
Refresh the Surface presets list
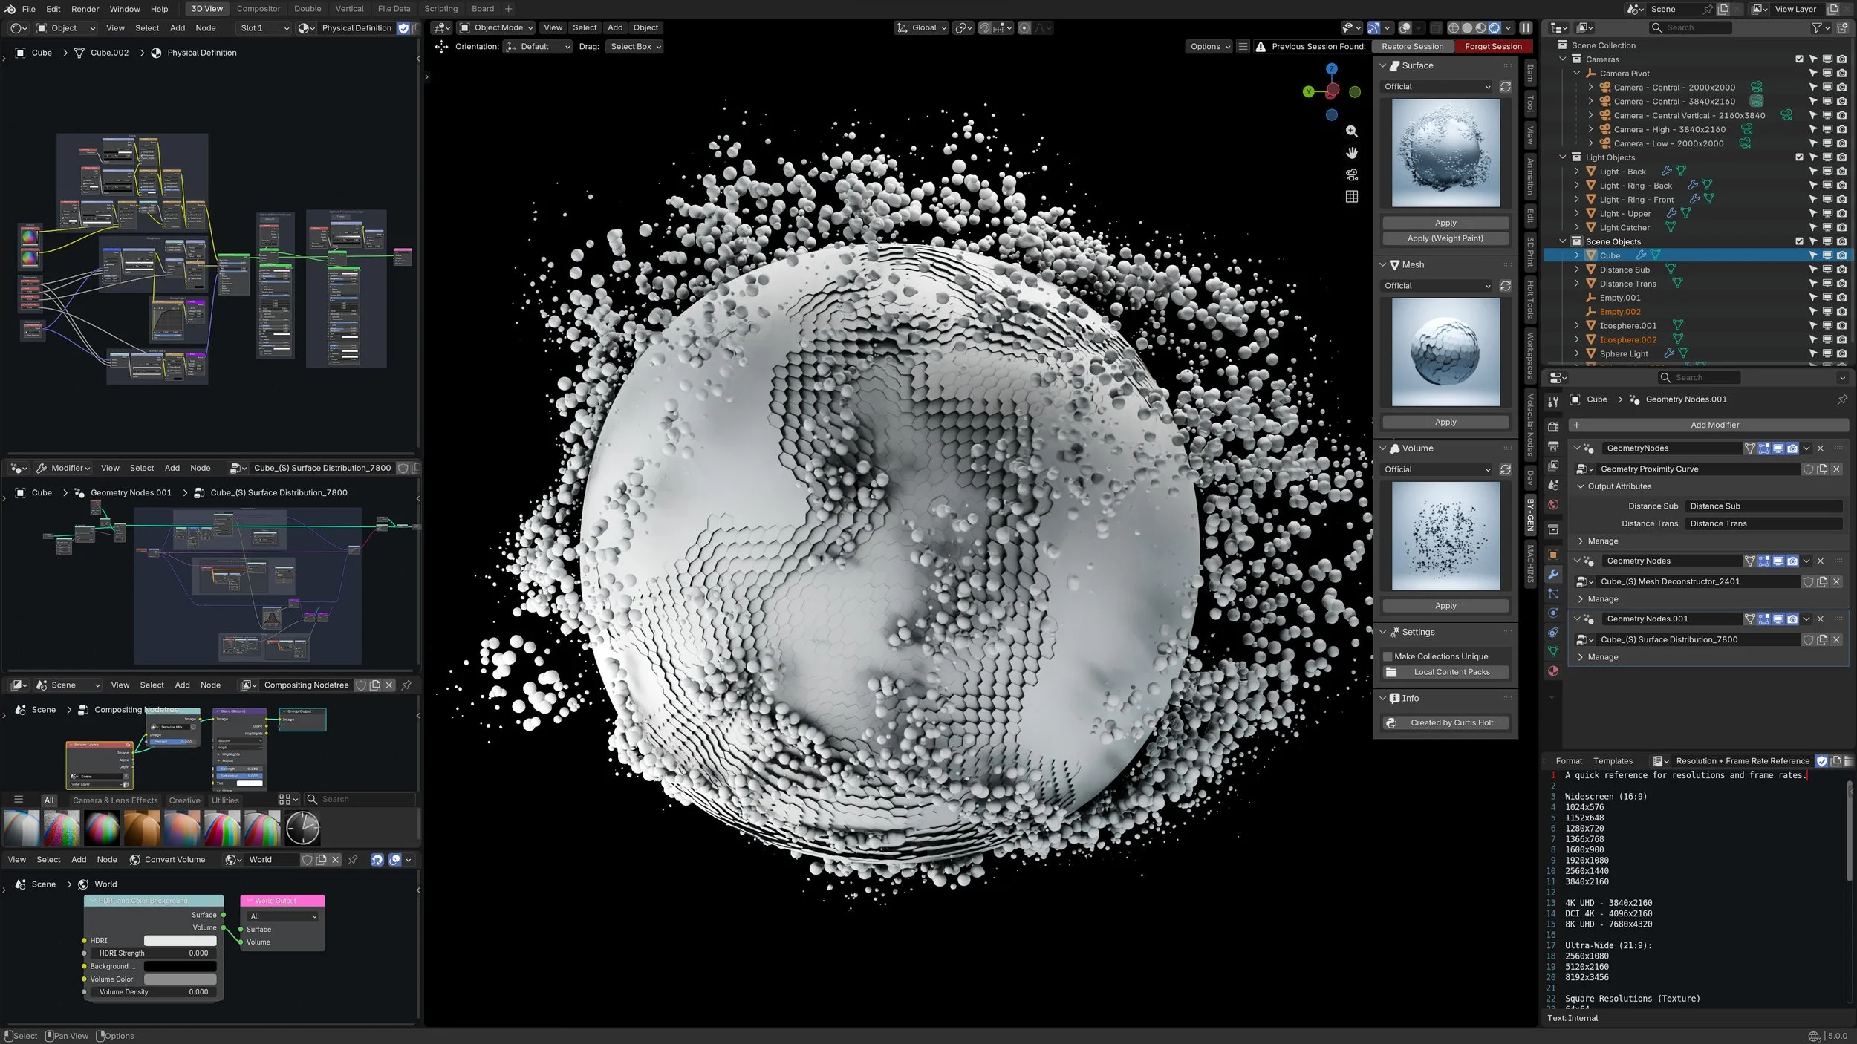pos(1505,87)
